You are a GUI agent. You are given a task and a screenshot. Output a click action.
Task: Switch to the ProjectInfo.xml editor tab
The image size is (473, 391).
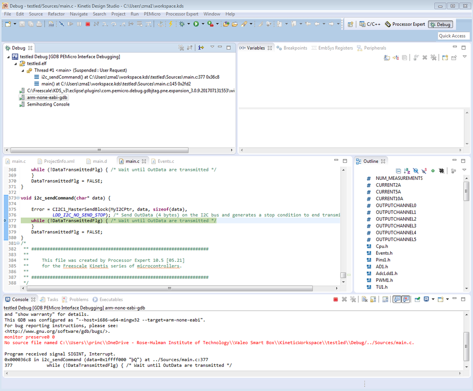[56, 161]
